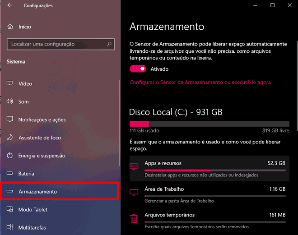The image size is (298, 235).
Task: Open the Som settings page
Action: [x=61, y=101]
